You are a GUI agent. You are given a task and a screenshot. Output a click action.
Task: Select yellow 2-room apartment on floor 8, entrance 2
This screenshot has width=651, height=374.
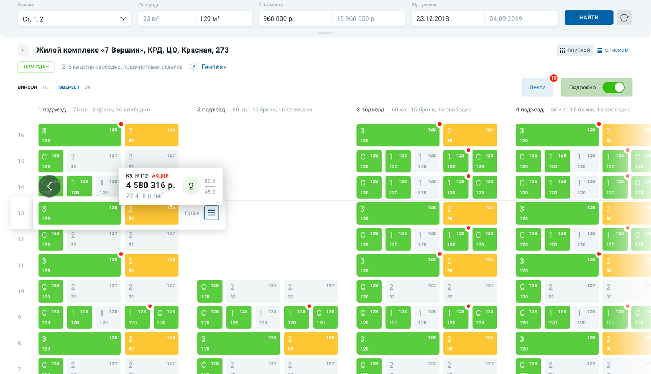(311, 343)
